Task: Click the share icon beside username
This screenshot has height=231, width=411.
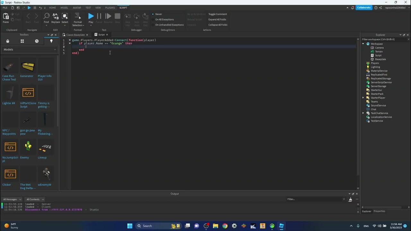Action: (x=380, y=8)
